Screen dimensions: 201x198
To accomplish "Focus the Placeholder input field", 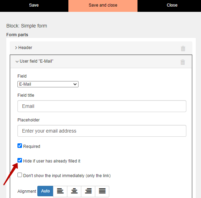I will pyautogui.click(x=102, y=131).
